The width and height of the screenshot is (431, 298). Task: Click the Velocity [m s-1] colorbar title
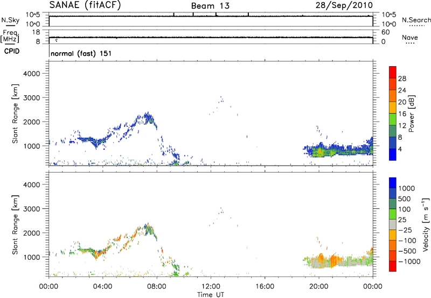click(426, 224)
